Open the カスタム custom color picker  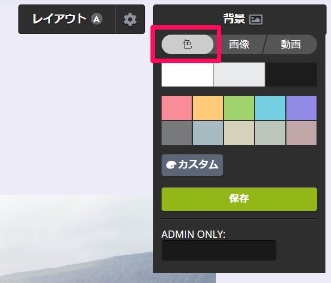click(x=192, y=165)
